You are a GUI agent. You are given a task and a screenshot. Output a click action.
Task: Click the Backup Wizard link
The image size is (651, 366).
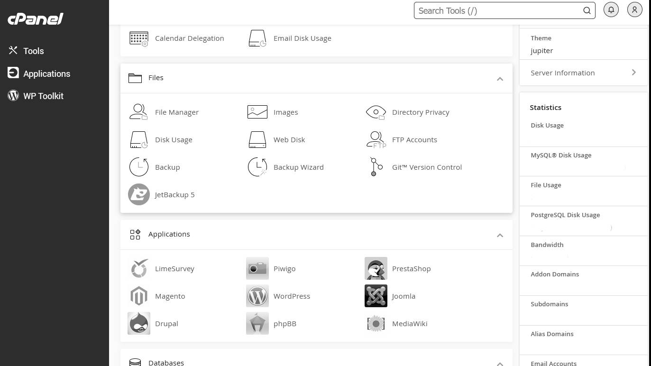click(299, 167)
